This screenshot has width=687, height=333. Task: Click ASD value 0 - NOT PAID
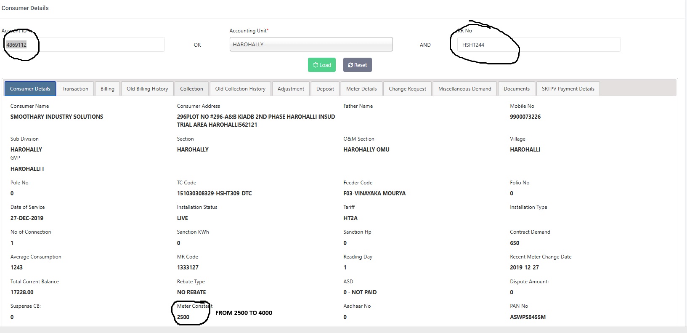[x=360, y=292]
